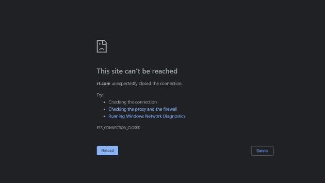Click bullet before "Checking the connection"
The width and height of the screenshot is (325, 183).
[x=105, y=102]
